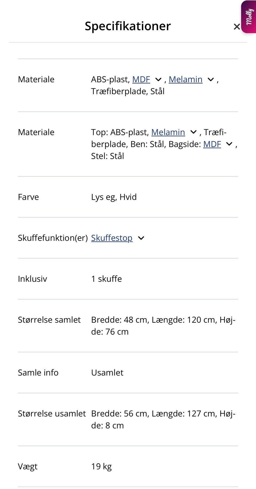Open the Skuffestop link under Skuffefunktion(er)
256x489 pixels.
click(x=112, y=238)
